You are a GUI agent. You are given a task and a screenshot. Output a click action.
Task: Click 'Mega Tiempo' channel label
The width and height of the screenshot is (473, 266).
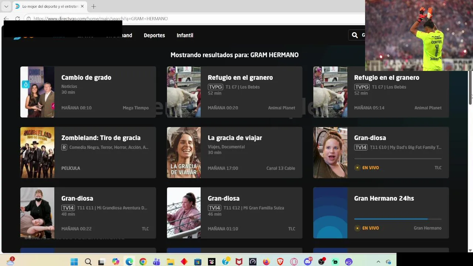click(136, 108)
